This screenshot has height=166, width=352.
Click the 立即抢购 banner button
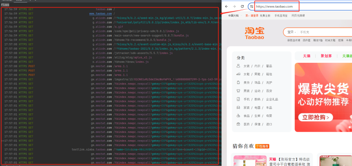[315, 117]
